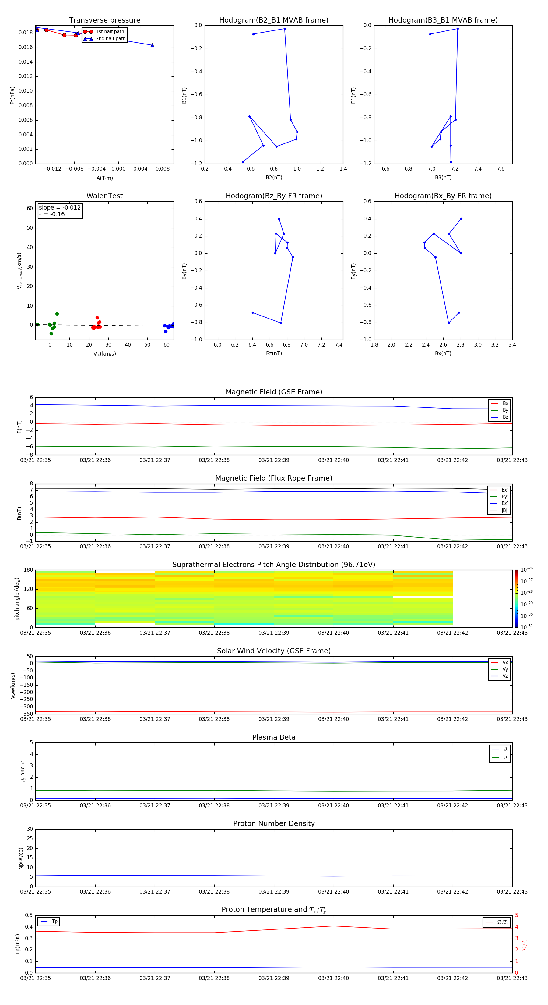Click the rightmost blue triangle in Transverse pressure
548x1005 pixels.
[x=152, y=45]
